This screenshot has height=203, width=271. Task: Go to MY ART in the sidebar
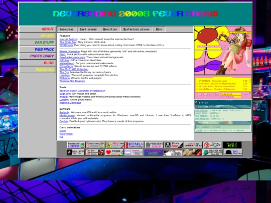(38, 36)
